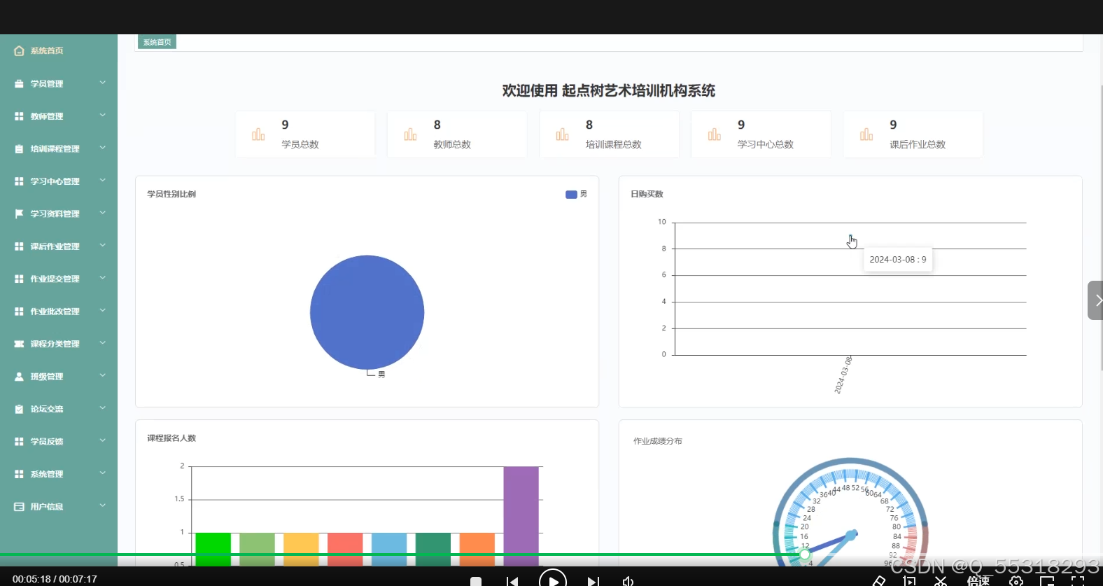Click the checklist icon beside 论坛交流
The image size is (1103, 586).
pyautogui.click(x=19, y=409)
